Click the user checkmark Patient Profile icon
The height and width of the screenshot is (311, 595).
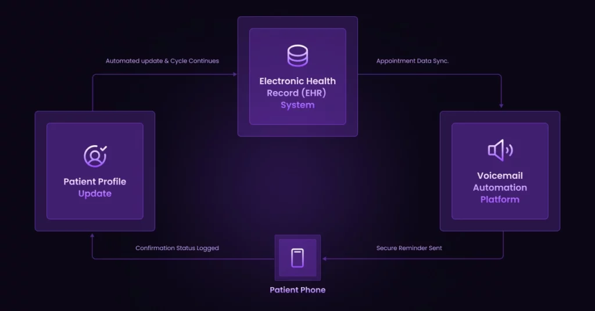(95, 155)
